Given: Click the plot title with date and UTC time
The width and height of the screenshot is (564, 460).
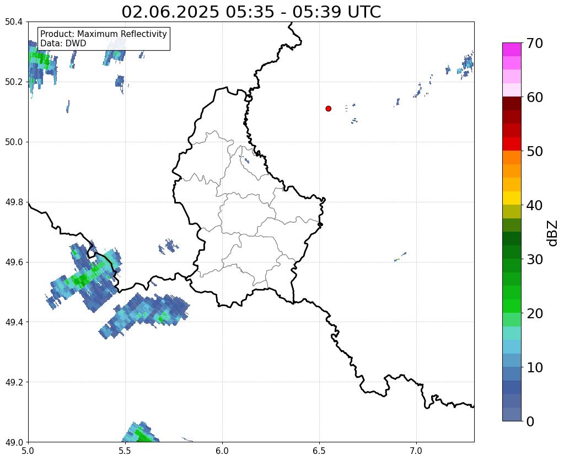Looking at the screenshot, I should click(251, 12).
